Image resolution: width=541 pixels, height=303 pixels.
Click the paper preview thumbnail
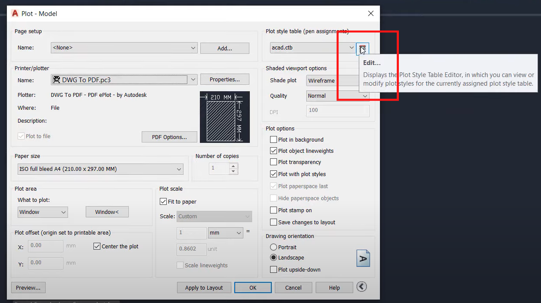tap(224, 117)
